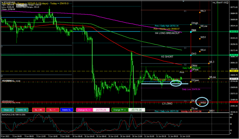This screenshot has height=139, width=239.
Task: Click the teal Close All button
Action: coord(8,110)
